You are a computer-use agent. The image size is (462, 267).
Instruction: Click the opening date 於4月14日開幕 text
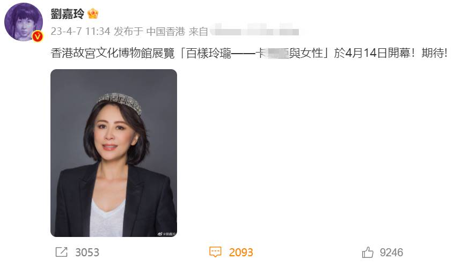pyautogui.click(x=372, y=53)
